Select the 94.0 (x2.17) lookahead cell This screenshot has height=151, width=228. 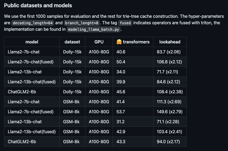169,142
